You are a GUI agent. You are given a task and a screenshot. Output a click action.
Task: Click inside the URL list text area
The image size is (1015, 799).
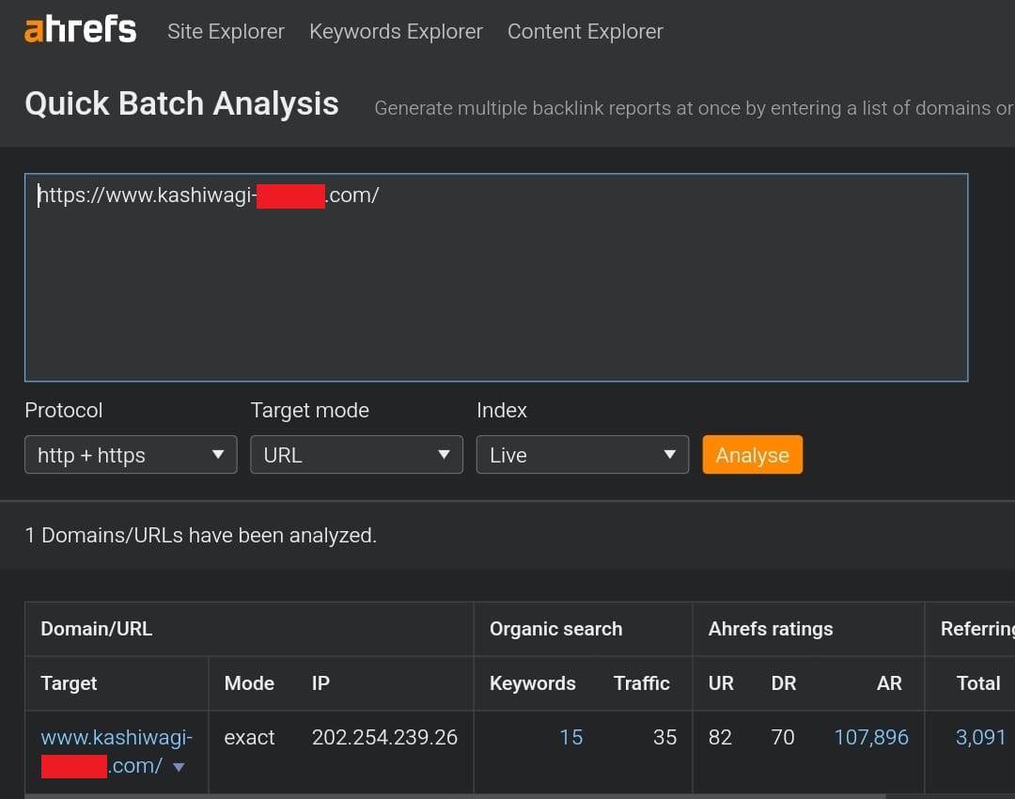click(496, 282)
